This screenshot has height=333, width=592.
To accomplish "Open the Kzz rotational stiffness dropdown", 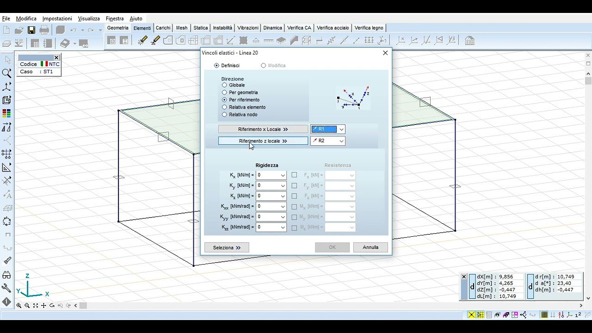I will click(x=283, y=227).
